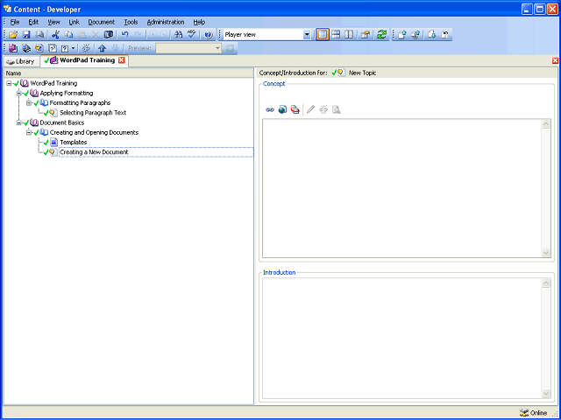This screenshot has width=561, height=420.
Task: Collapse Creating and Opening Documents section
Action: pyautogui.click(x=29, y=132)
